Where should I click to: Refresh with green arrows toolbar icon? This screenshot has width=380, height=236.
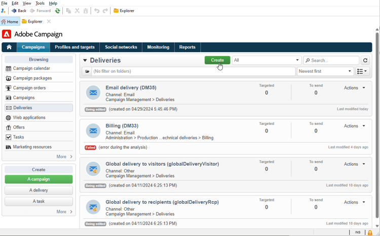[x=57, y=11]
